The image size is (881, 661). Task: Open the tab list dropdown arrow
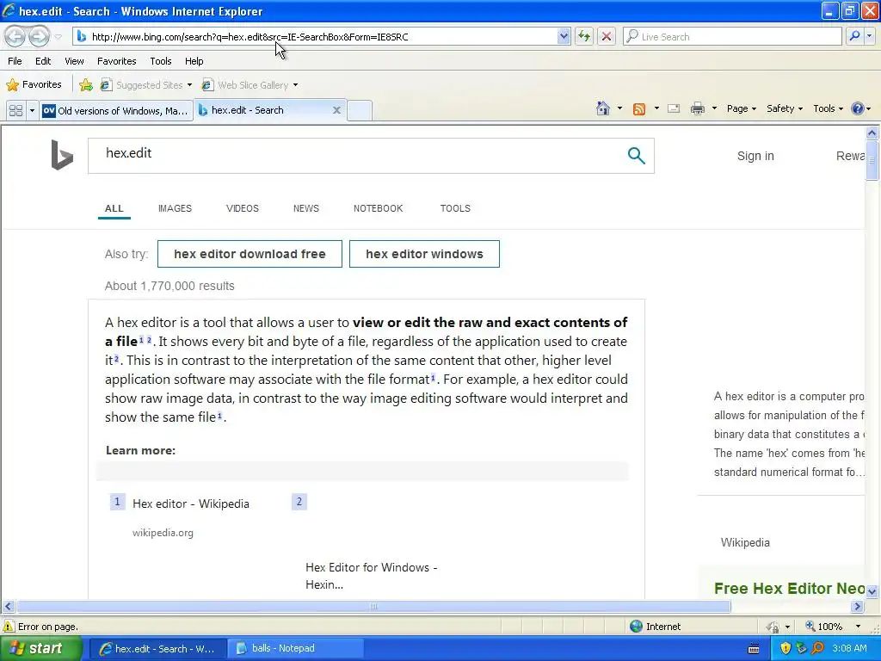click(x=32, y=110)
